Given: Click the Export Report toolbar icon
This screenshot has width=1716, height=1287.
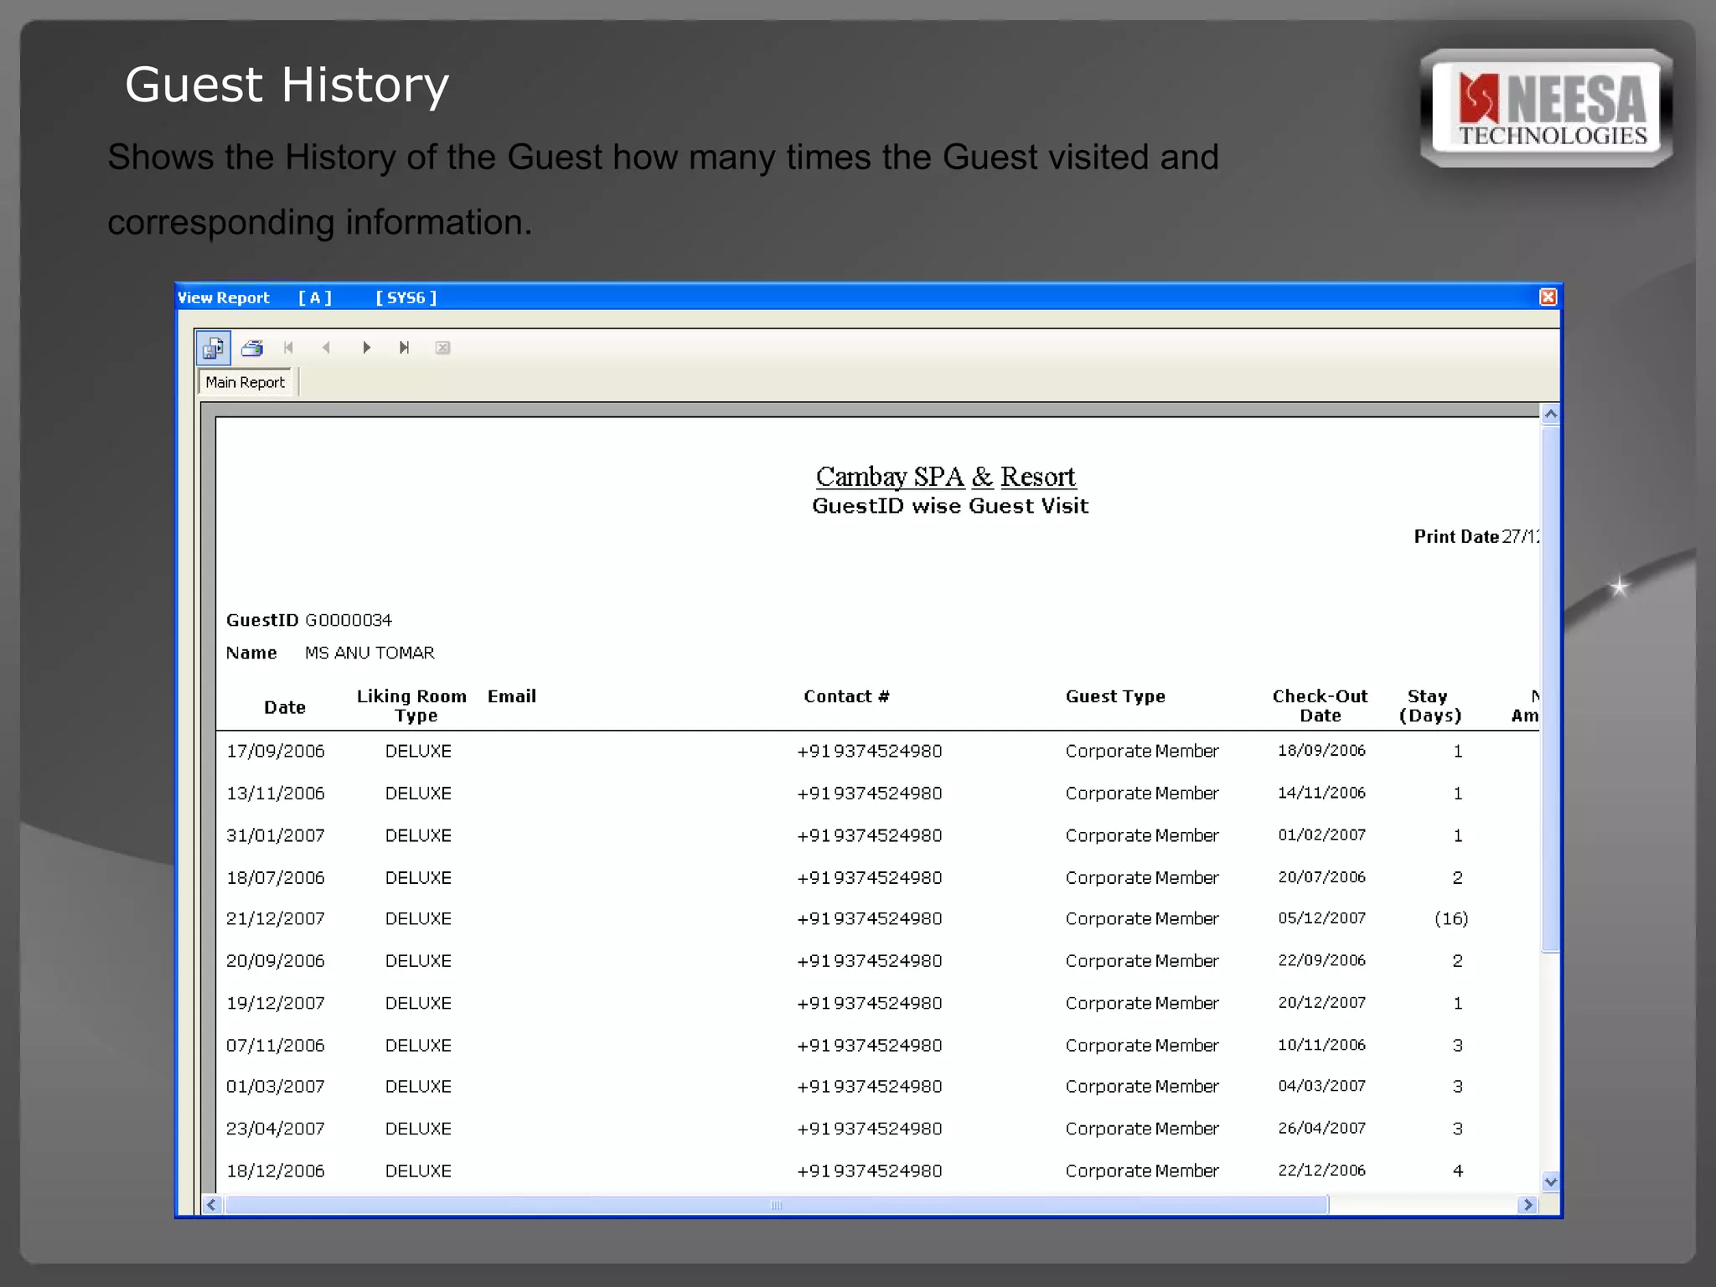Looking at the screenshot, I should 214,348.
